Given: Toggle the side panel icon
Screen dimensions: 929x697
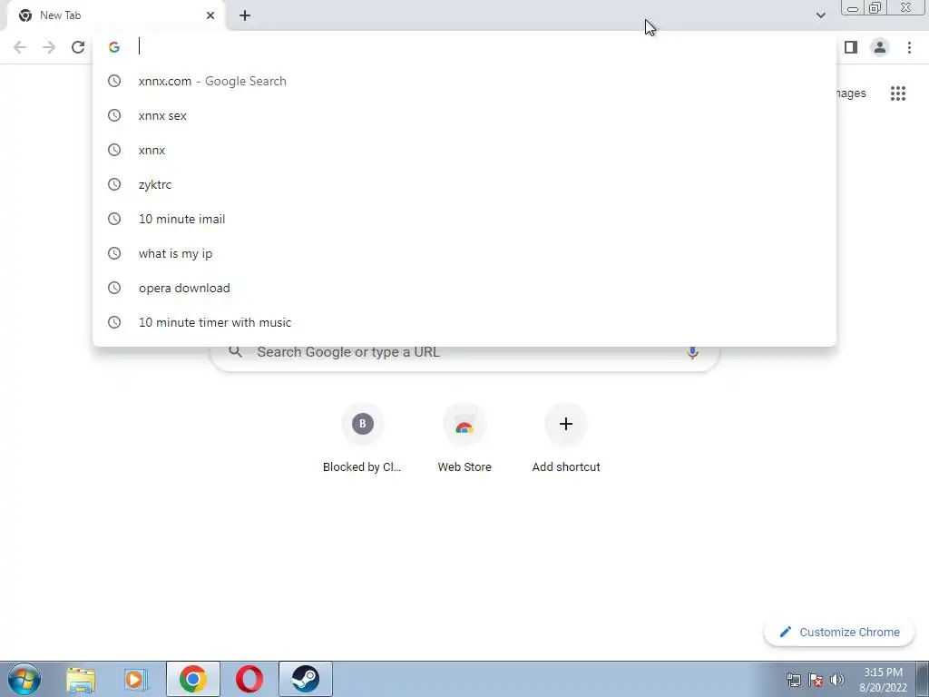Looking at the screenshot, I should point(851,47).
